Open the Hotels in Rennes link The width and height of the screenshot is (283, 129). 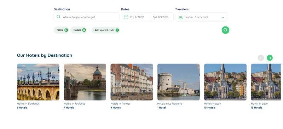(x=120, y=104)
